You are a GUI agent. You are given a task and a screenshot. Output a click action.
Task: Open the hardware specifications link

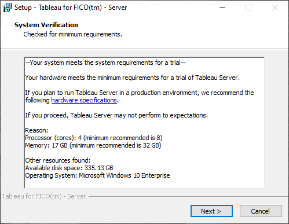84,100
